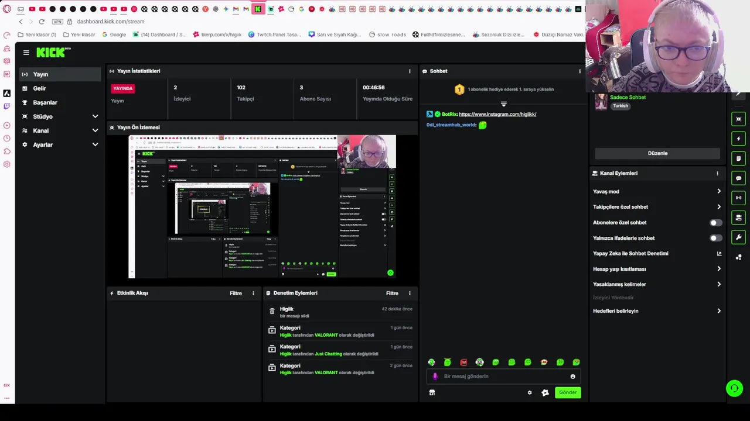Click the Turkish language tag
This screenshot has width=750, height=421.
tap(620, 106)
